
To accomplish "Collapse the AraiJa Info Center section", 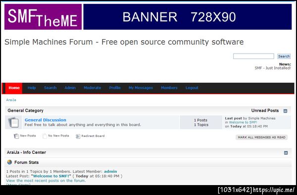I will click(x=286, y=153).
